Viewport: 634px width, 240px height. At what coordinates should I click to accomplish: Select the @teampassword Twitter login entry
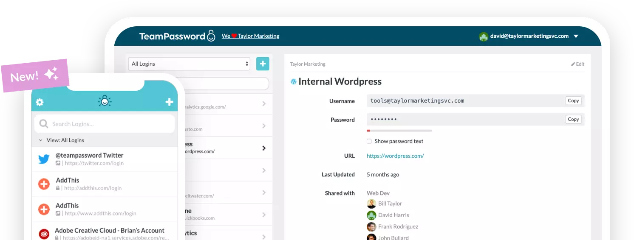click(104, 159)
